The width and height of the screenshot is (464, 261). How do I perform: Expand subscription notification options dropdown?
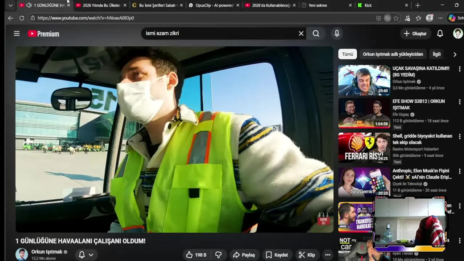(91, 255)
